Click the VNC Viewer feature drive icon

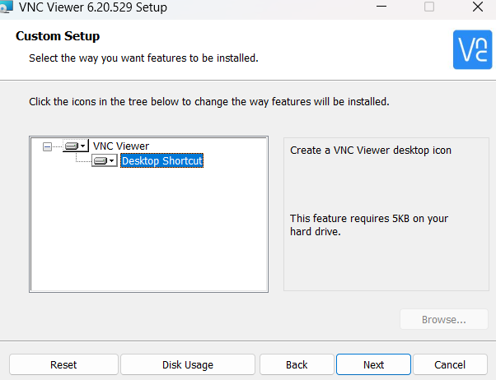72,146
